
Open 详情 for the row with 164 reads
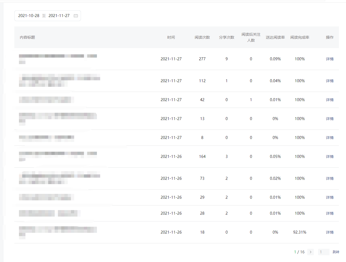click(x=329, y=157)
